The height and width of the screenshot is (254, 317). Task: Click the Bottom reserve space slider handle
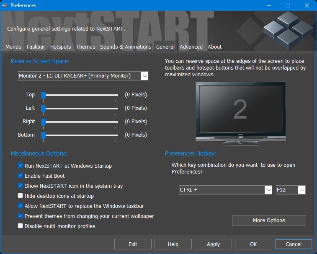click(43, 136)
